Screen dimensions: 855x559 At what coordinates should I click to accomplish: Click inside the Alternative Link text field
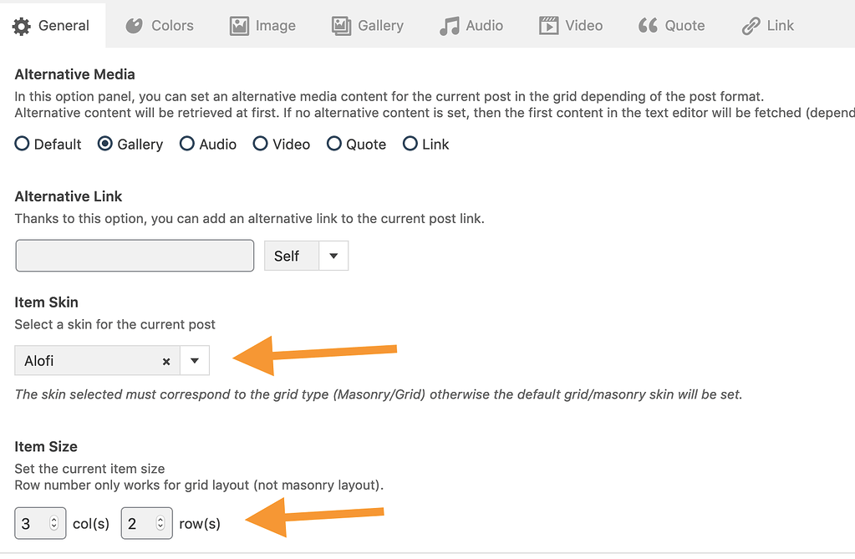(x=134, y=255)
